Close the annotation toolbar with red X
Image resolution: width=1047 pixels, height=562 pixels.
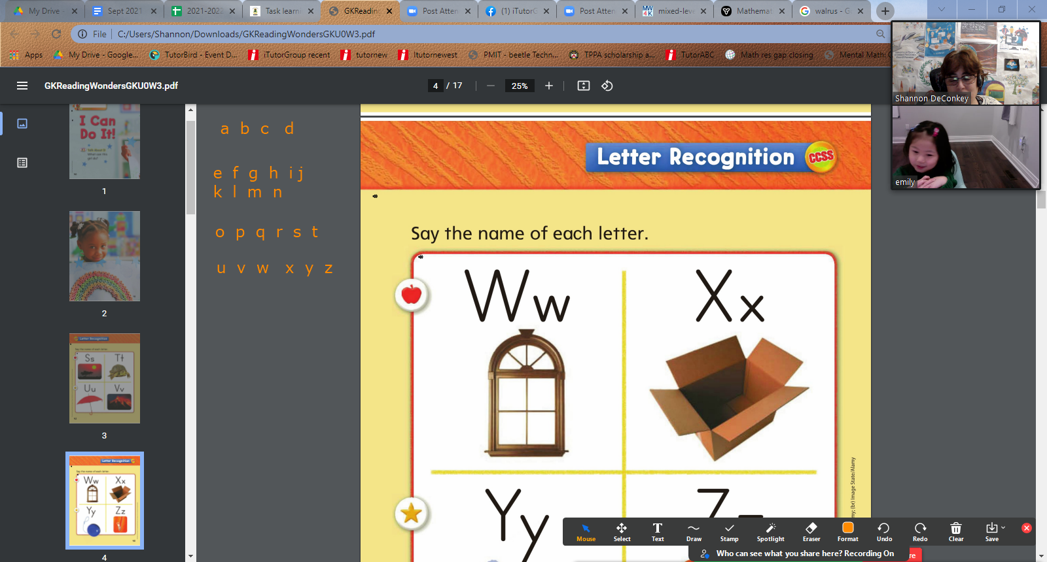pos(1027,528)
